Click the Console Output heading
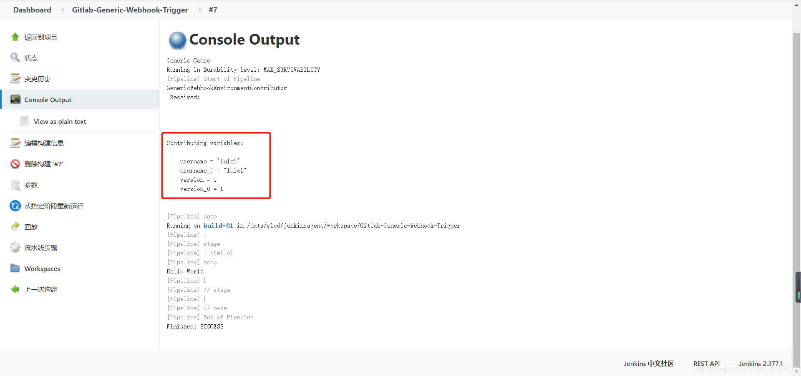Screen dimensions: 801x376 (x=244, y=40)
